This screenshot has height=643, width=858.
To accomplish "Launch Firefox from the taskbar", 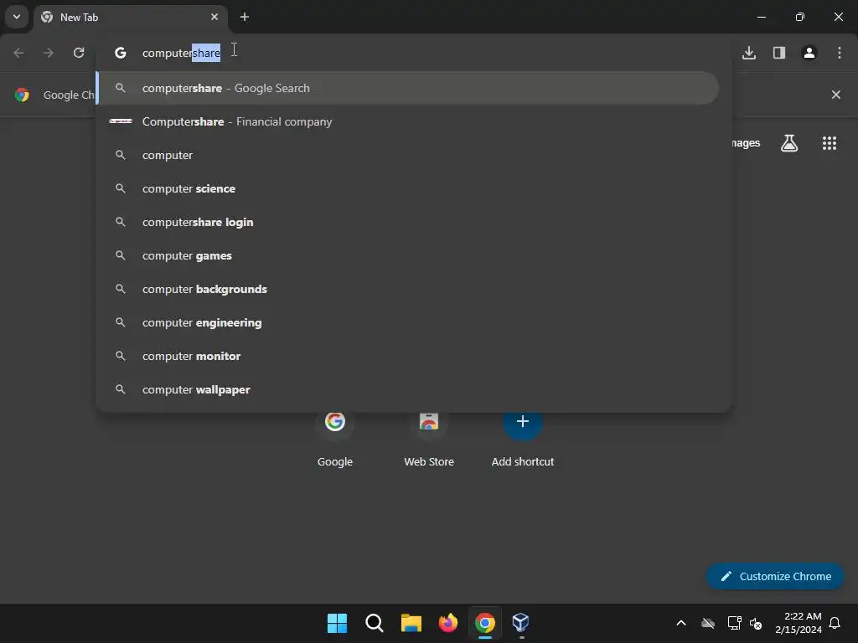I will pyautogui.click(x=448, y=623).
